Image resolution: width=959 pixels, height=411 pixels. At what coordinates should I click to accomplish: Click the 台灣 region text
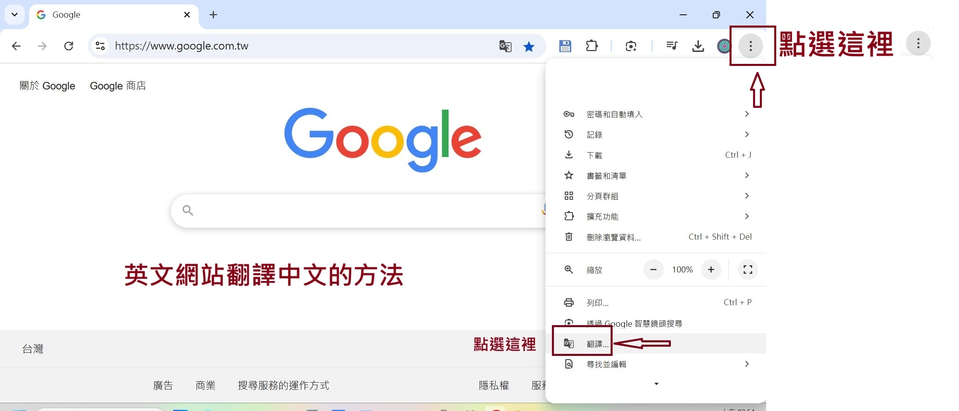33,349
